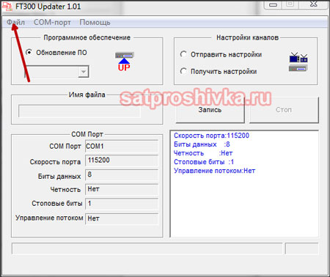Open the COM-порт menu
330x277 pixels.
[52, 22]
